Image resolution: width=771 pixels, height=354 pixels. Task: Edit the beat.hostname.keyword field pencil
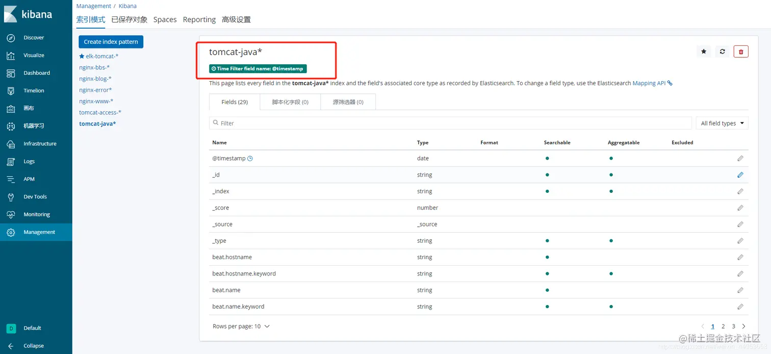[740, 274]
